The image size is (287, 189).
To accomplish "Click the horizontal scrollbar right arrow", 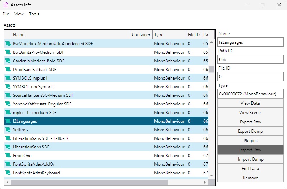I will (205, 182).
